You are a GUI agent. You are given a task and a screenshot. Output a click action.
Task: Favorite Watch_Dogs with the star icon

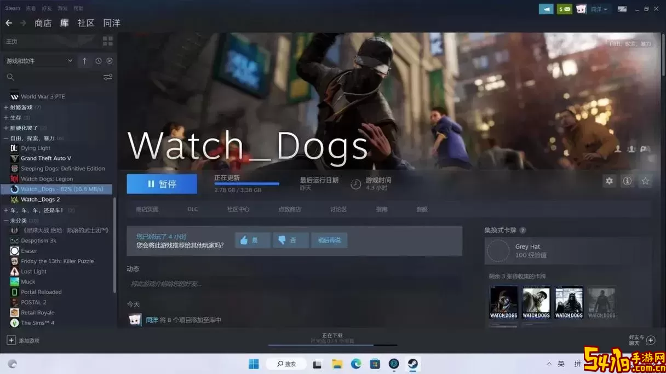(645, 181)
